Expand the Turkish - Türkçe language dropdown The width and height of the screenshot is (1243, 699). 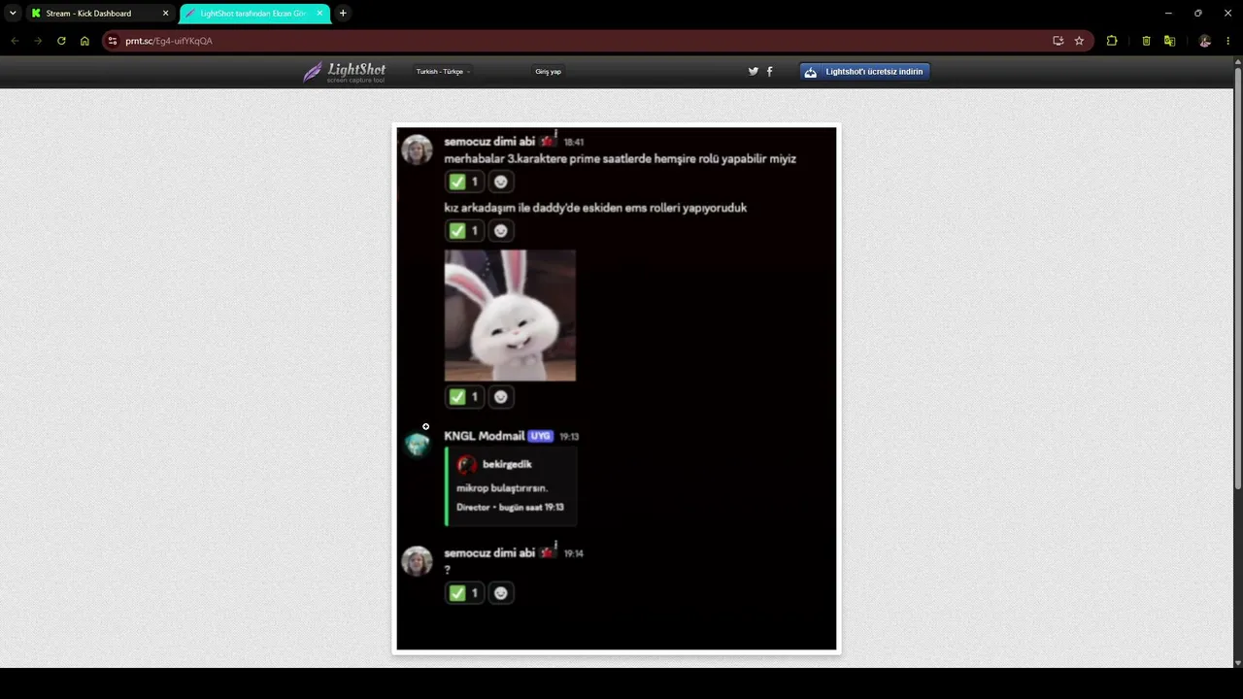click(444, 72)
